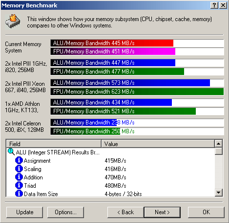Click the Value column header
Viewport: 229px width, 223px height.
click(158, 144)
